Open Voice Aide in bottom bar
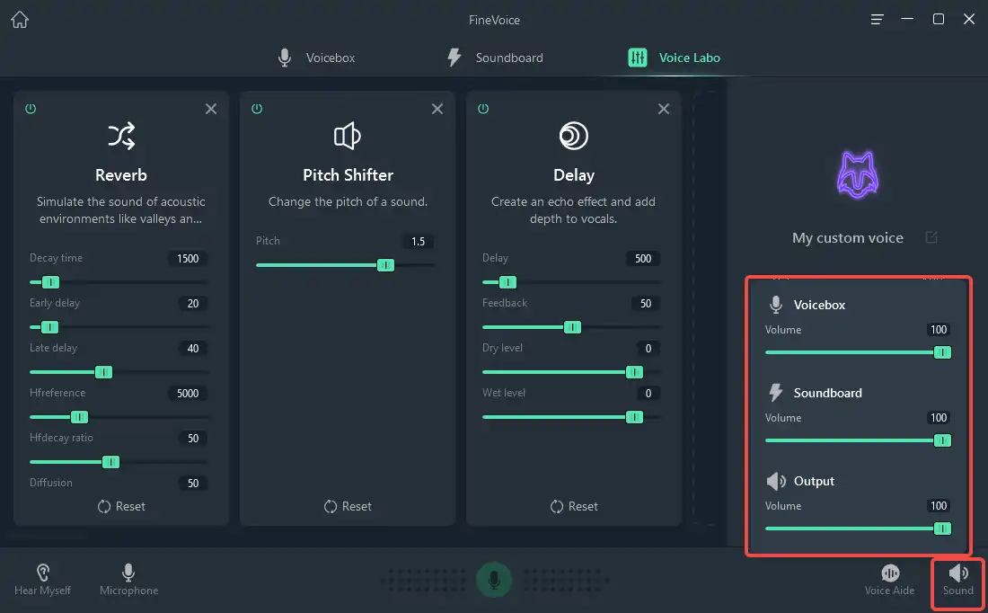Screen dimensions: 988x613 pyautogui.click(x=889, y=580)
